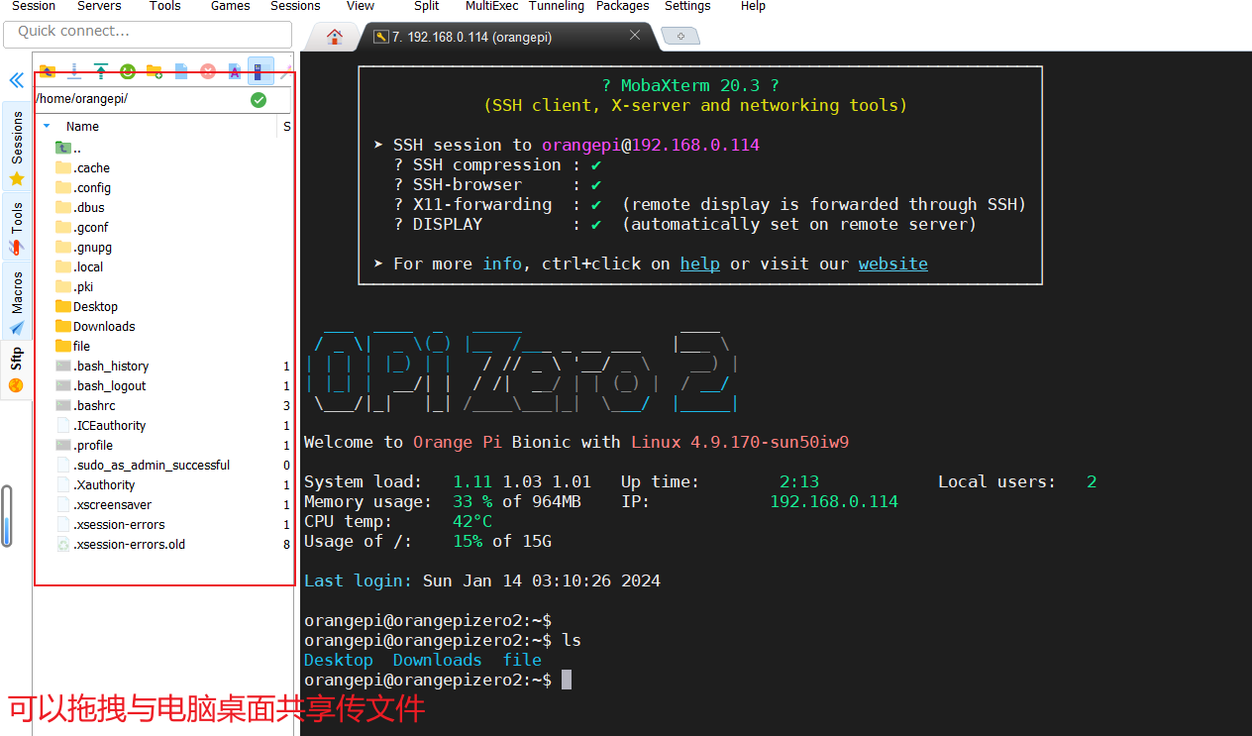Viewport: 1252px width, 736px height.
Task: Click the Quick connect input field
Action: (148, 33)
